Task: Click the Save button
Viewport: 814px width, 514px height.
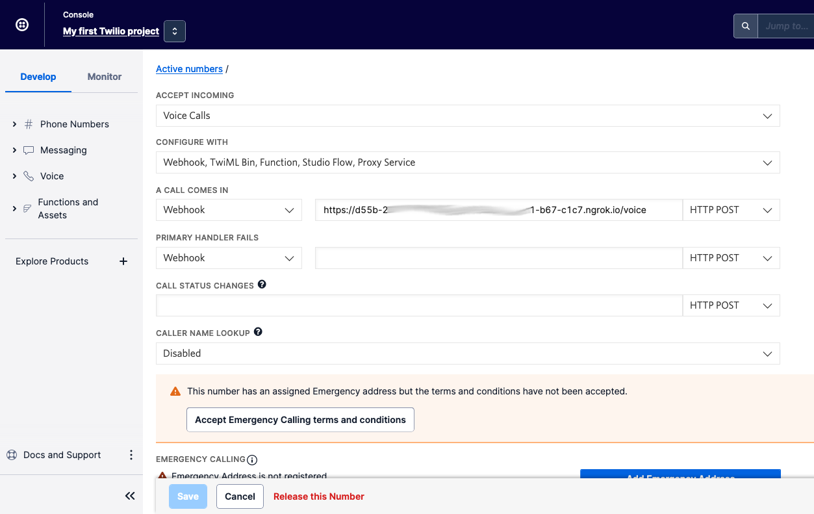Action: coord(188,496)
